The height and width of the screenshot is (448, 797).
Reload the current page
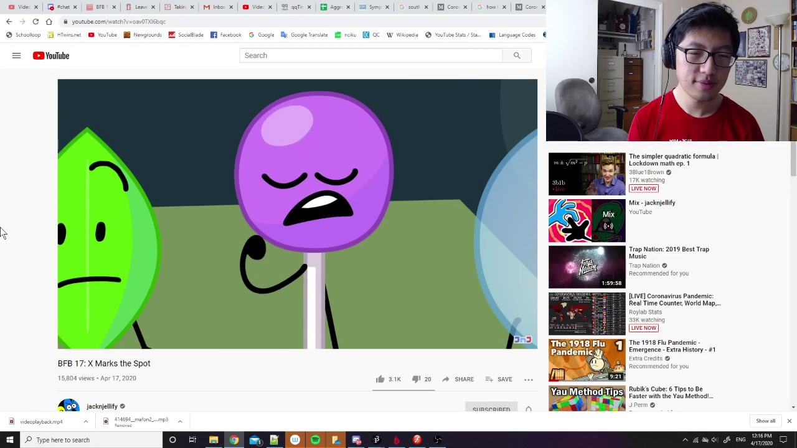[x=35, y=22]
